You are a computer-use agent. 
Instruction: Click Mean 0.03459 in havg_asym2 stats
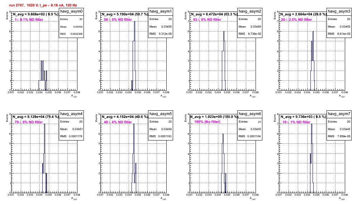point(250,27)
